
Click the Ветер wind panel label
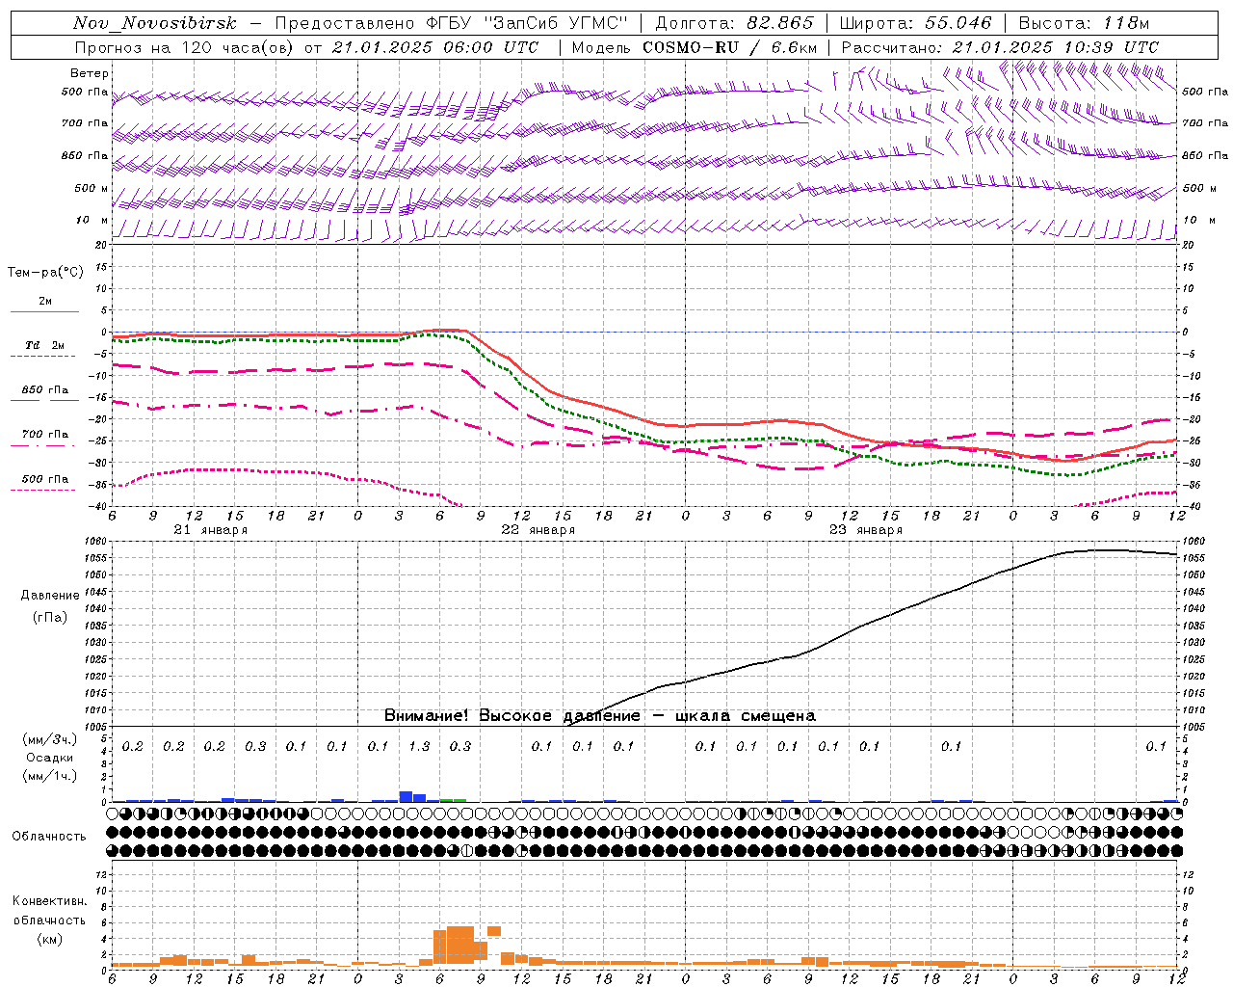90,73
